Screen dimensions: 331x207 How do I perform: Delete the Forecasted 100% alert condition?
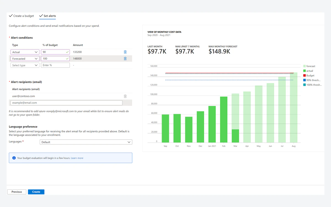pos(125,59)
